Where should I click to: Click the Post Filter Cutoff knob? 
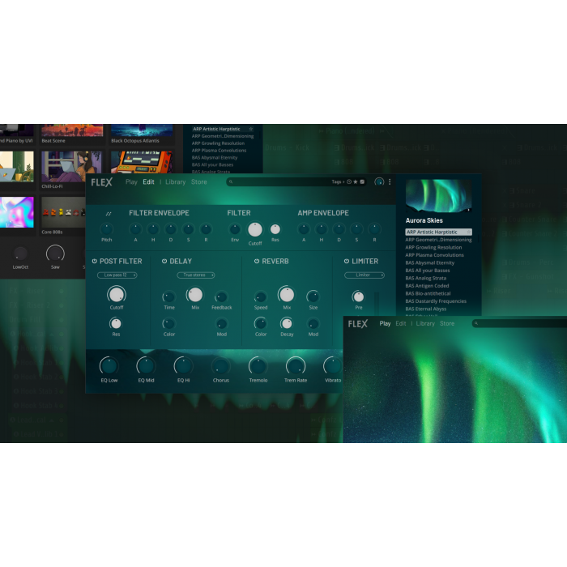[117, 295]
